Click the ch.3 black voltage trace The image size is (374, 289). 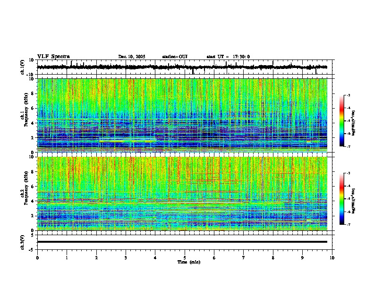(x=182, y=242)
